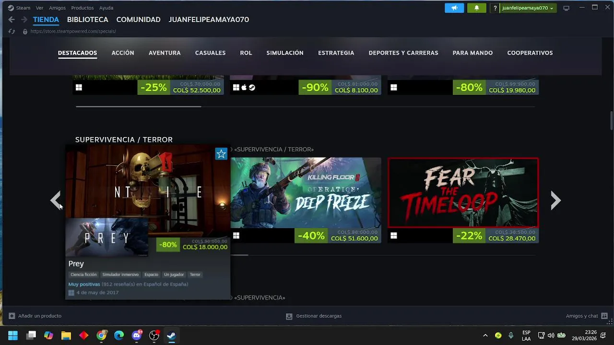Image resolution: width=614 pixels, height=345 pixels.
Task: Click the Prey small capsule image
Action: pyautogui.click(x=107, y=238)
